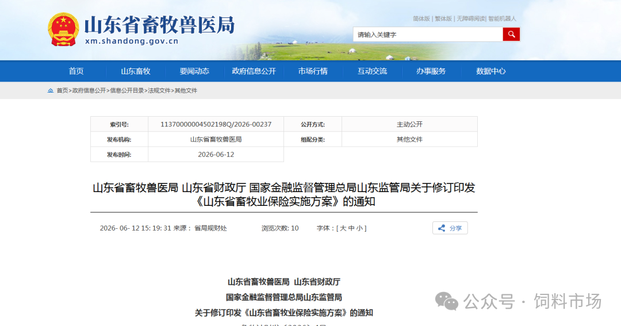Focus the 请输入关键字 search field
The image size is (621, 326).
pyautogui.click(x=428, y=34)
